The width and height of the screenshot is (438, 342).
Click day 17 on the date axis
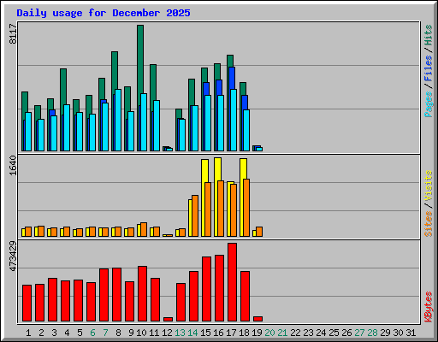(x=231, y=333)
